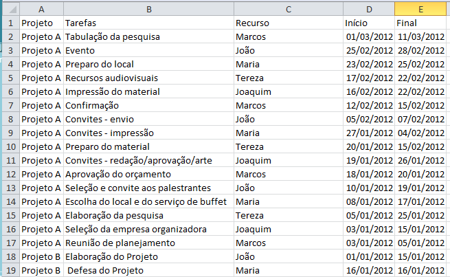Select cell Recursos audiovisuais

(148, 78)
